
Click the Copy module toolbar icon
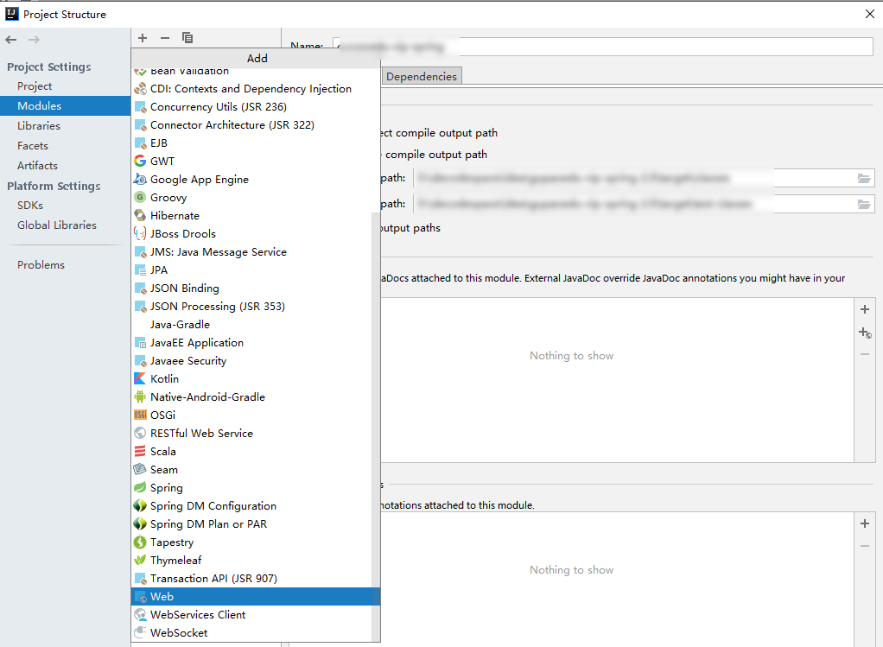point(187,38)
